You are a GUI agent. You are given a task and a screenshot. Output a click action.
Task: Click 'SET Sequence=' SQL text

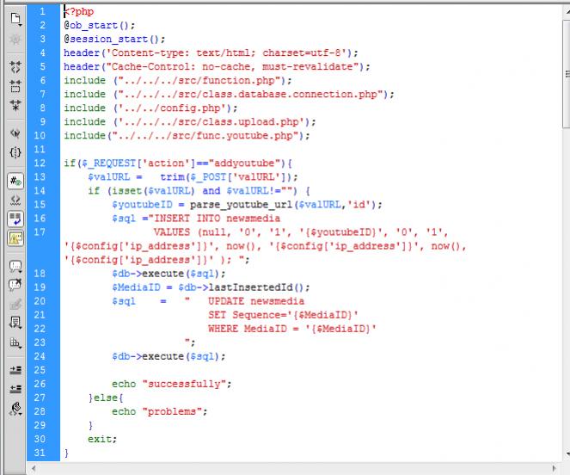coord(248,315)
